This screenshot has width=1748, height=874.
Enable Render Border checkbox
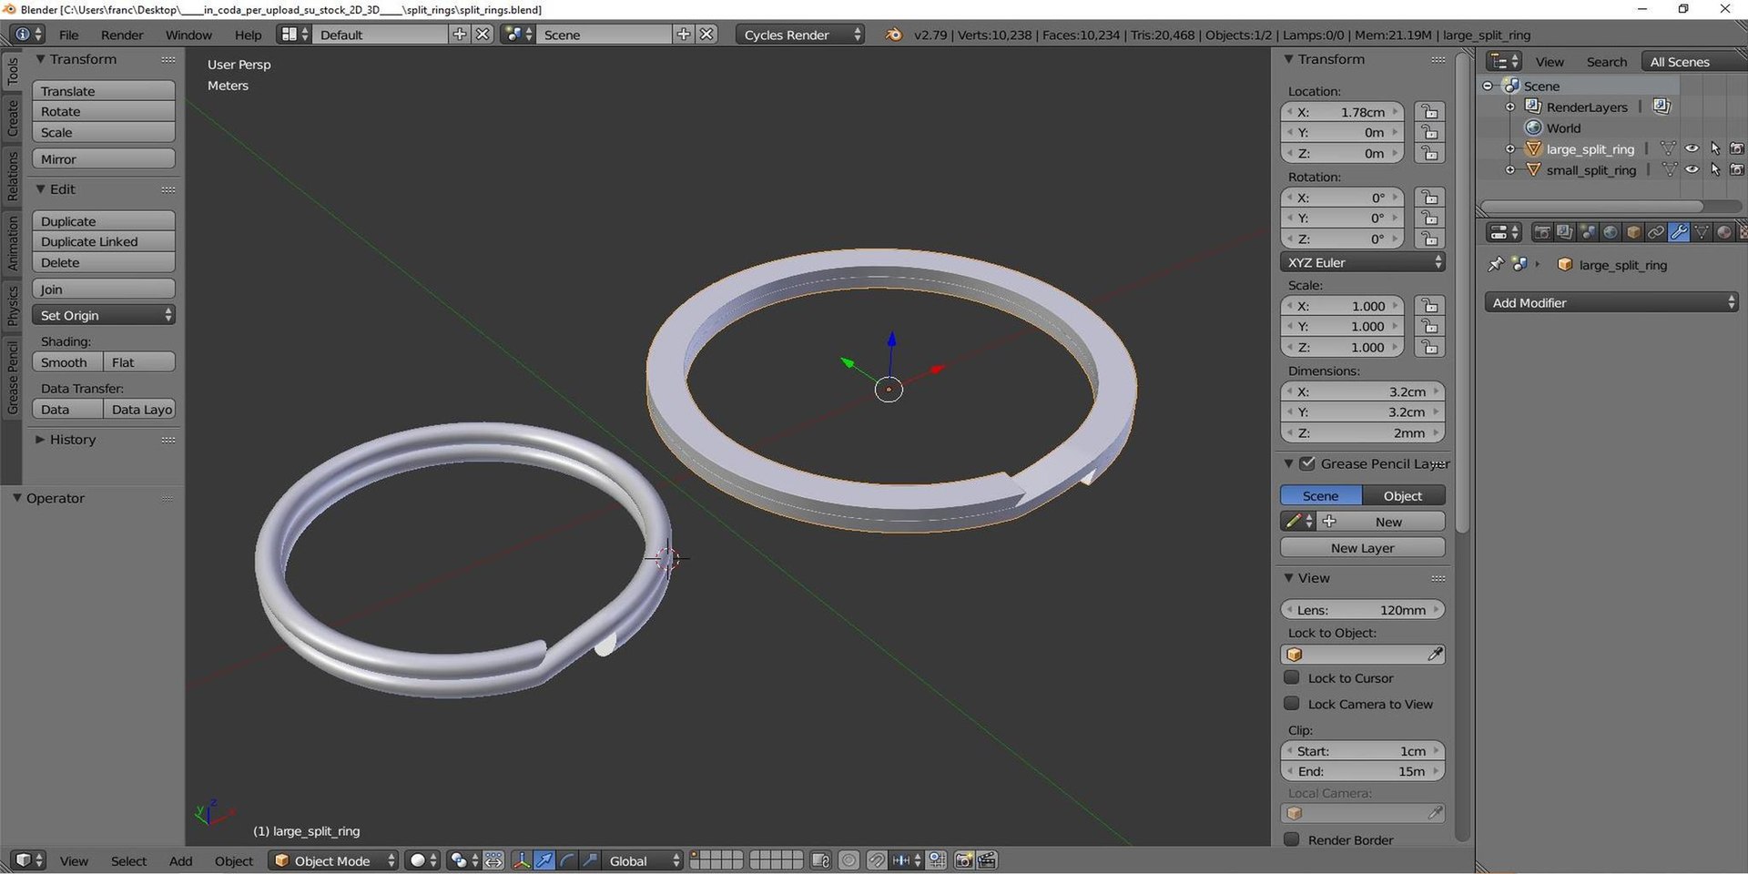pos(1291,838)
